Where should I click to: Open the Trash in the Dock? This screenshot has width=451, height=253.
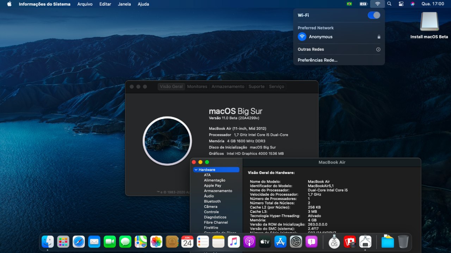(403, 242)
